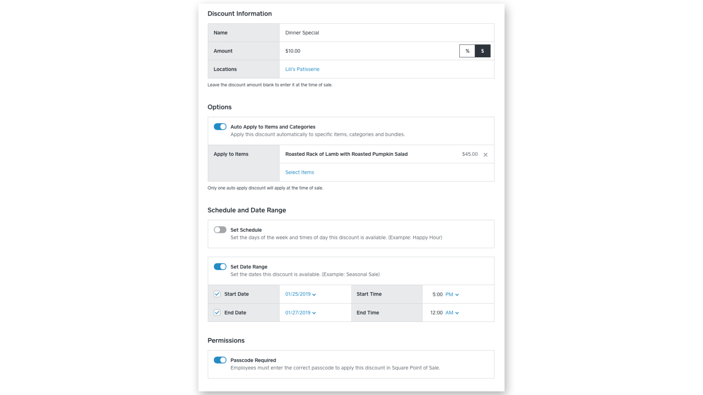Click the Select Items link
This screenshot has height=395, width=703.
299,172
